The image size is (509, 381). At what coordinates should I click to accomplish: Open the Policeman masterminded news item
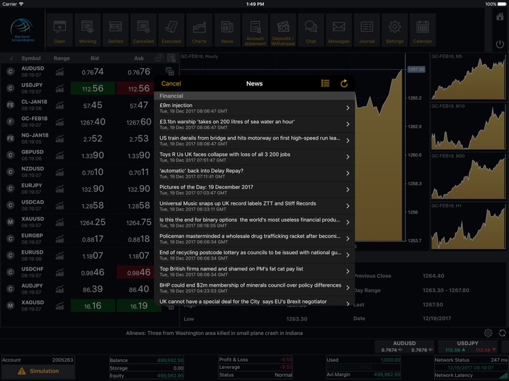point(254,239)
